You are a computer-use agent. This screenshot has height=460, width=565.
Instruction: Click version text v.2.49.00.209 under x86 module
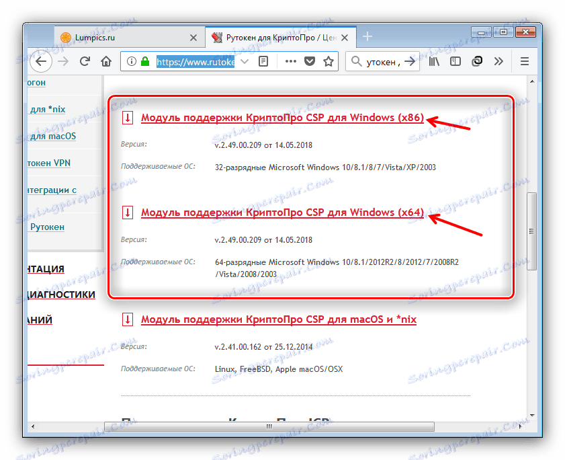pyautogui.click(x=263, y=145)
